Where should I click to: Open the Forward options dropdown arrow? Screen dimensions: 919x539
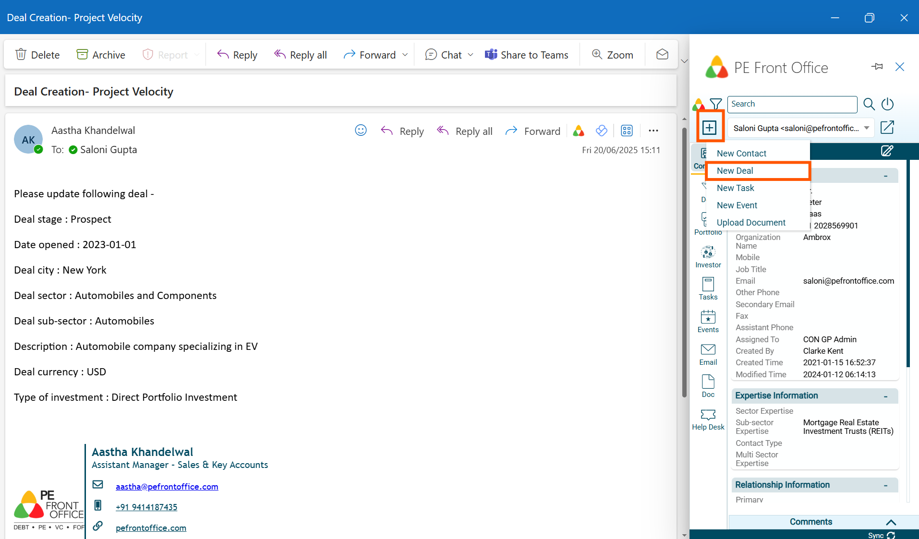click(405, 55)
